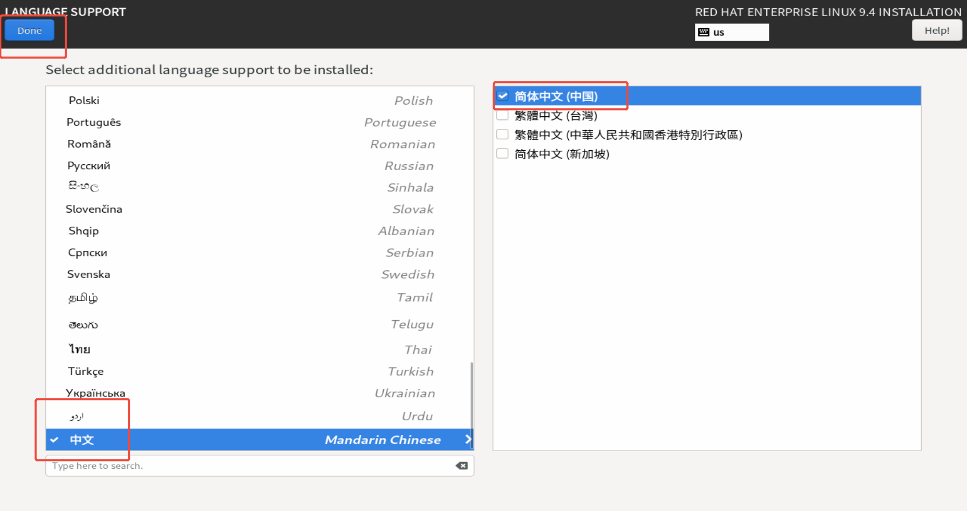Enable 繁體中文 Hong Kong locale checkbox

click(503, 135)
